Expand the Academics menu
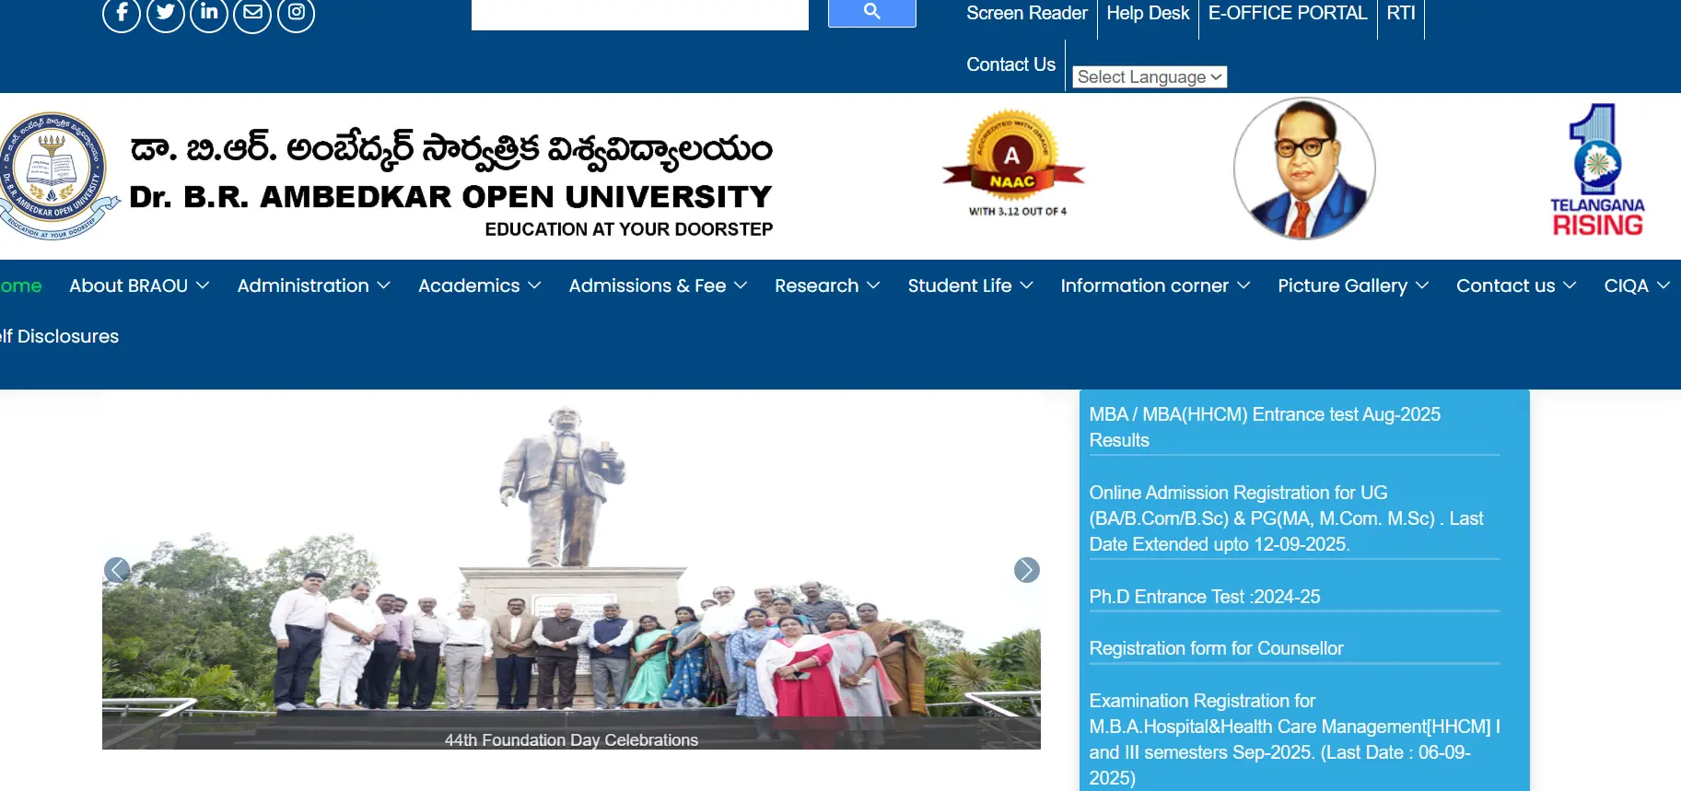This screenshot has height=791, width=1681. pos(479,285)
